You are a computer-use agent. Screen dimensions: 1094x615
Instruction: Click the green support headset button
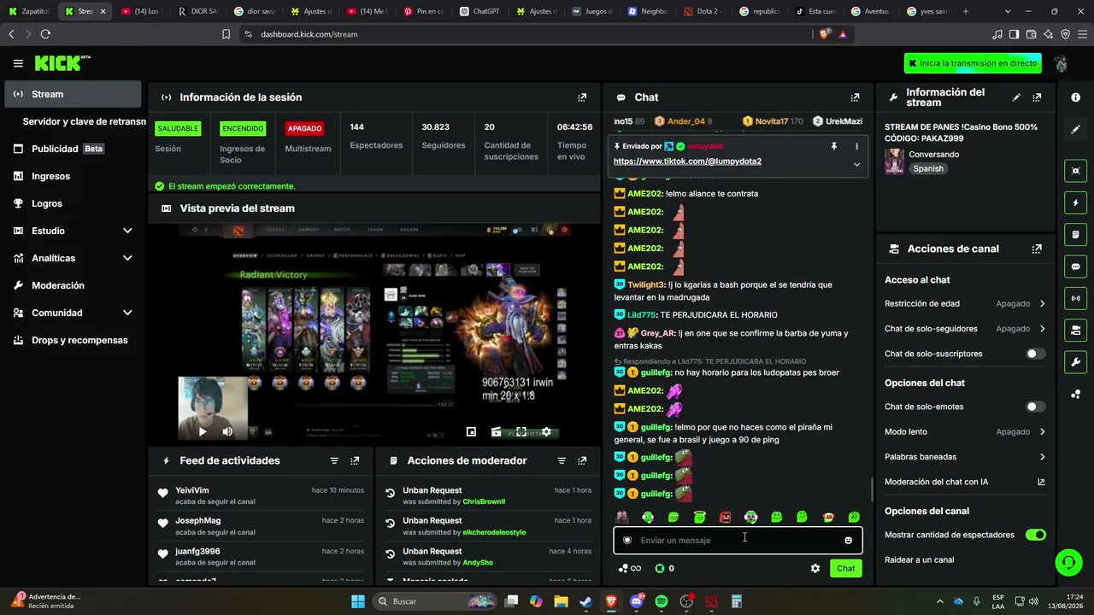point(1068,562)
